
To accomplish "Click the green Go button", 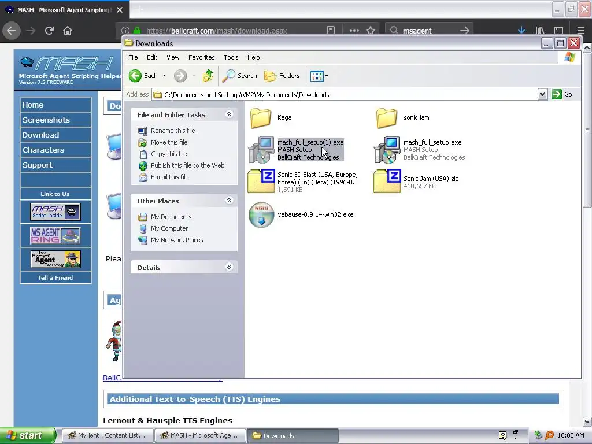I will [x=562, y=94].
